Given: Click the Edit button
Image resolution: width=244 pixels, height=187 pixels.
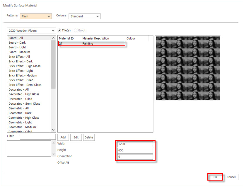Looking at the screenshot, I should [x=76, y=137].
